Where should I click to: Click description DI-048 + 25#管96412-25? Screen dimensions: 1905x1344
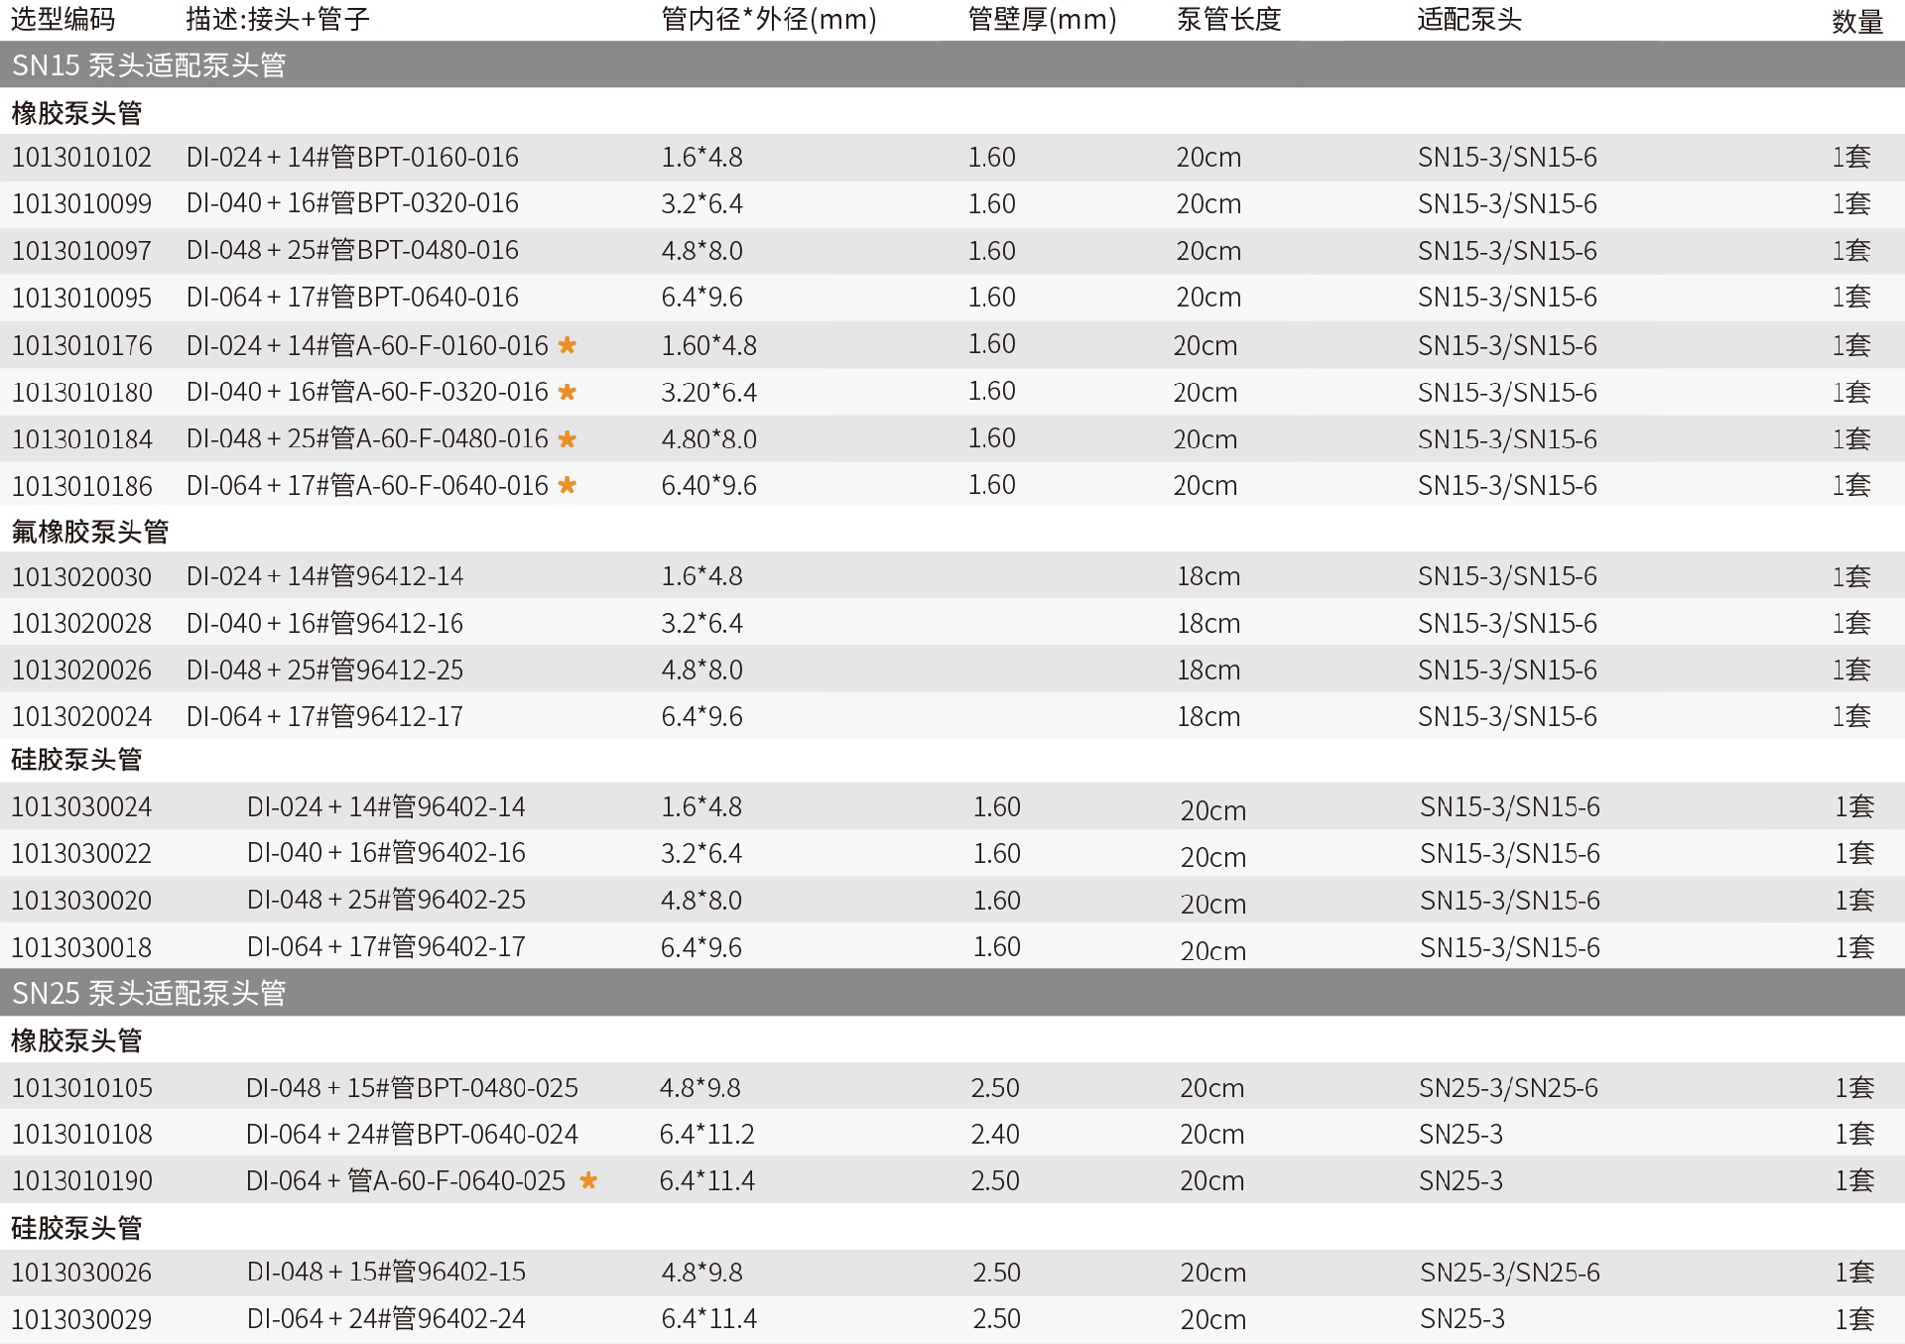324,670
